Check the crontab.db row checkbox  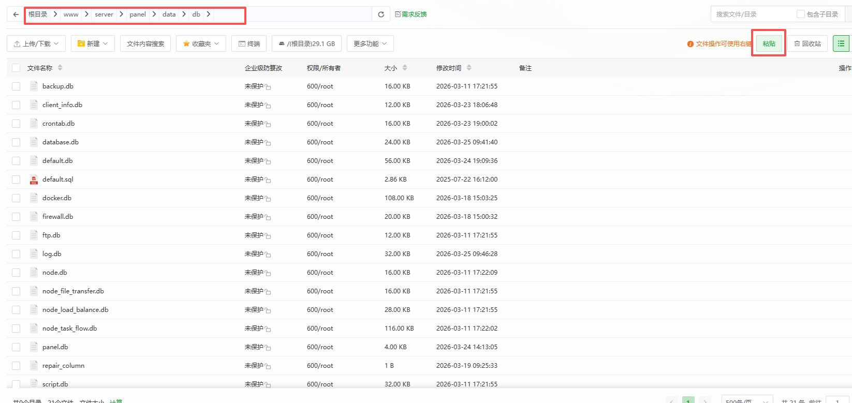click(16, 124)
